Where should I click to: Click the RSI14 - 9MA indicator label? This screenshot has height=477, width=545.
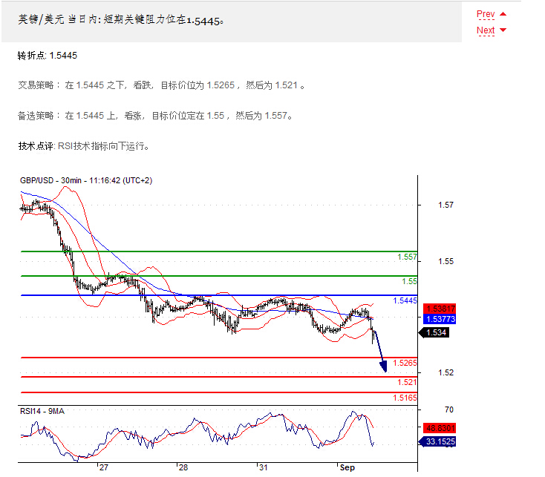click(x=42, y=412)
